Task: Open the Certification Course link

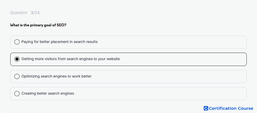Action: click(228, 108)
